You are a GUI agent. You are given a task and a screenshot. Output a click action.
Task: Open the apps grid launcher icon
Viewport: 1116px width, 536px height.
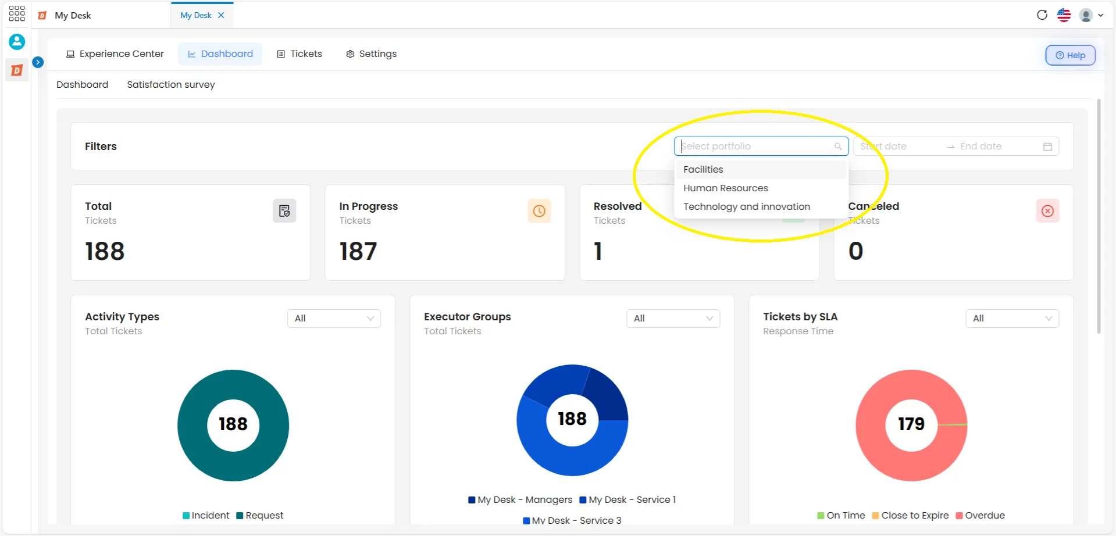17,13
